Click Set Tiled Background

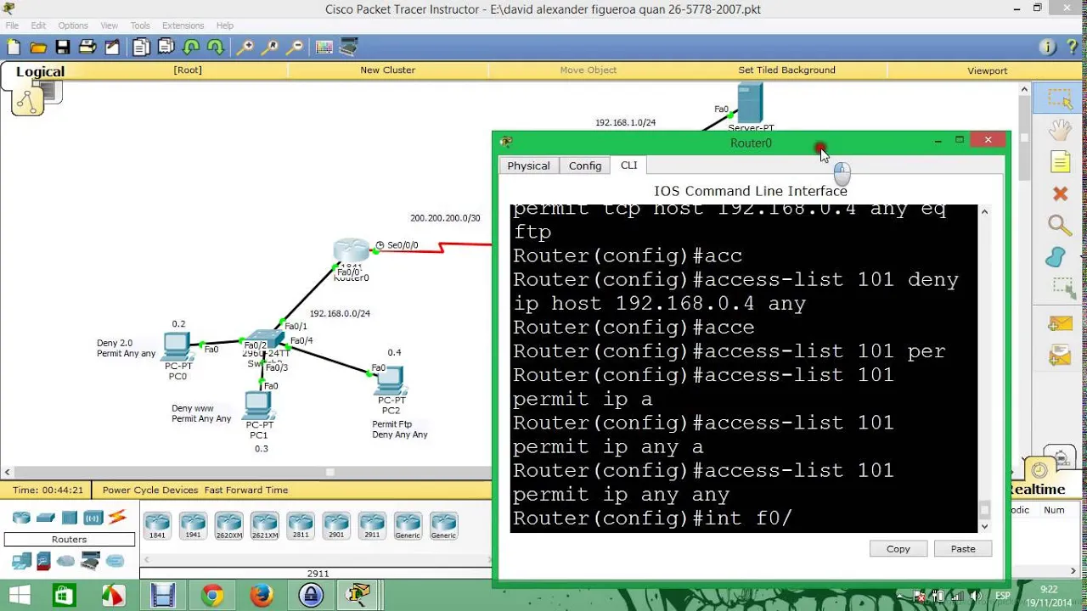point(786,70)
